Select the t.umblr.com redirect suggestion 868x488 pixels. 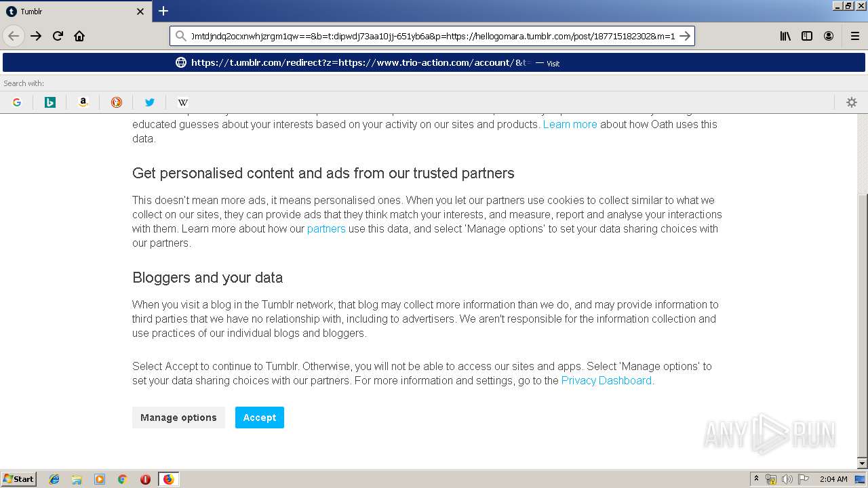[434, 62]
